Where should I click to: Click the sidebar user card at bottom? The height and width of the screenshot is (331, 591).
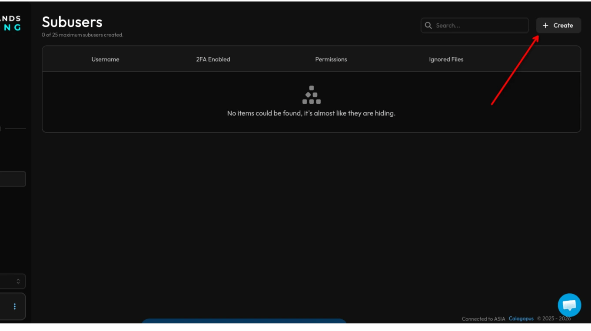click(13, 307)
